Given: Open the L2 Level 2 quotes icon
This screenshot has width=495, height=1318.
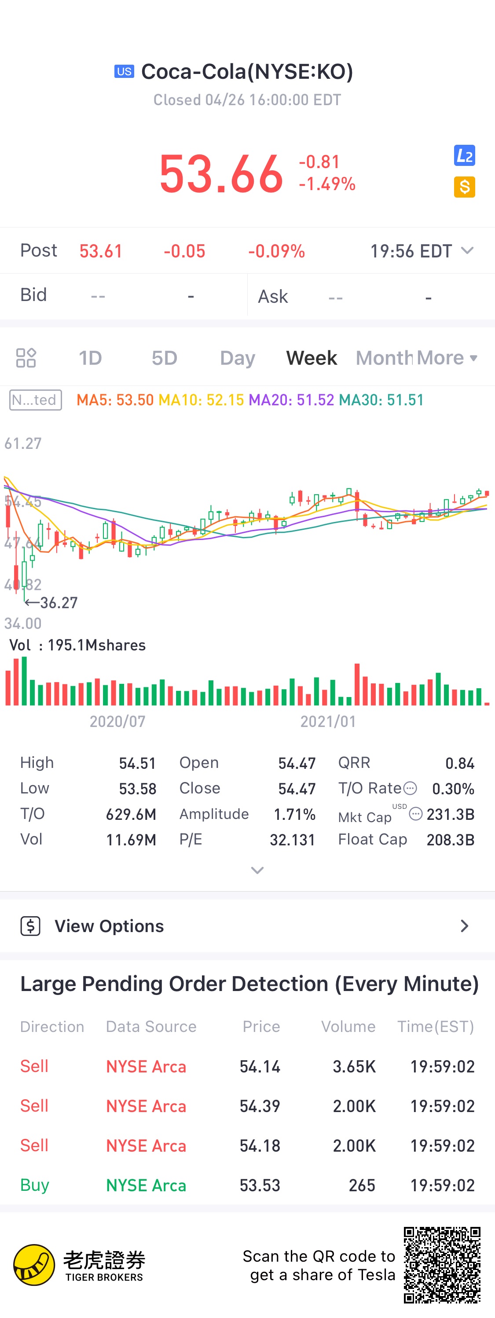Looking at the screenshot, I should pos(464,155).
